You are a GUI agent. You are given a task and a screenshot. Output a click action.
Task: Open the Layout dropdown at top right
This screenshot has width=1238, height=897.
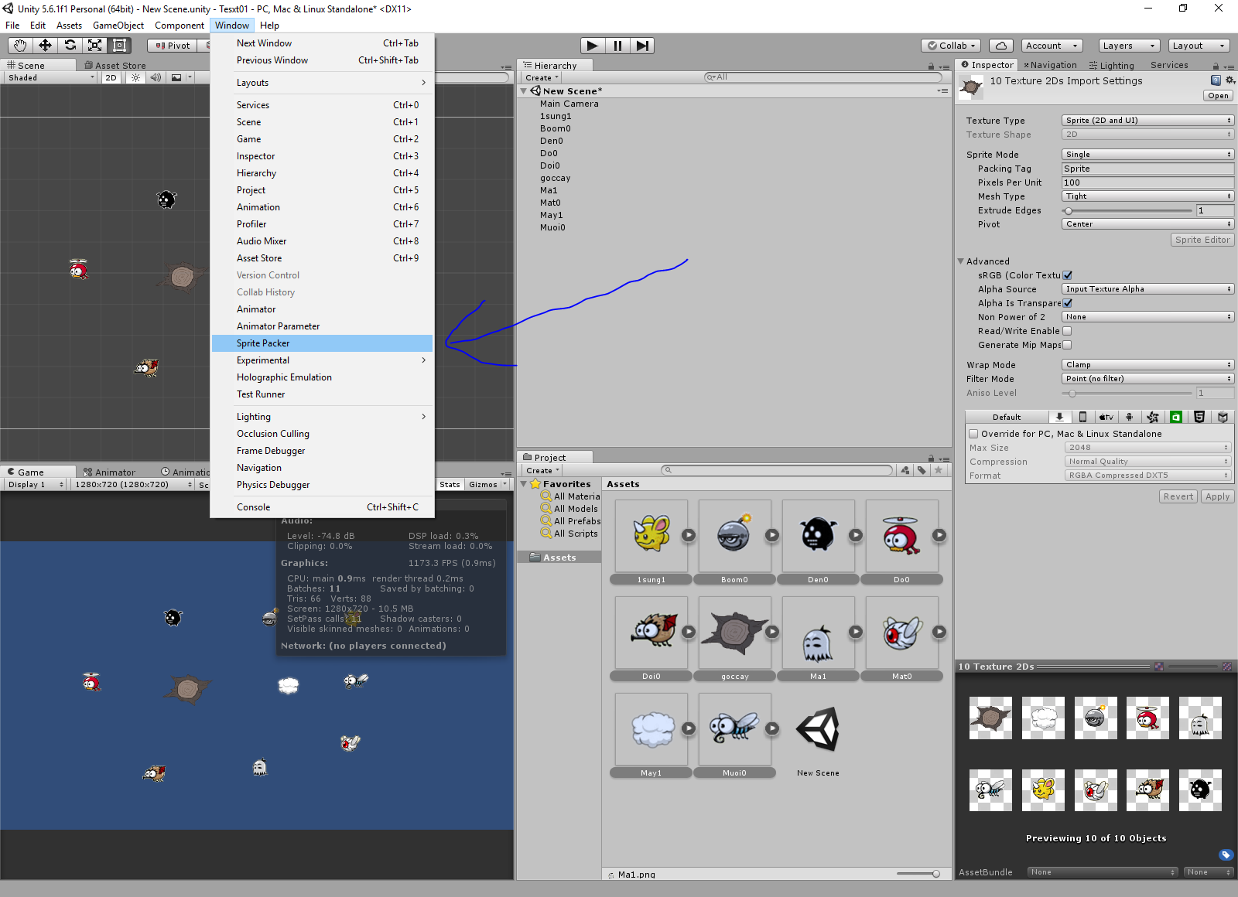tap(1199, 46)
